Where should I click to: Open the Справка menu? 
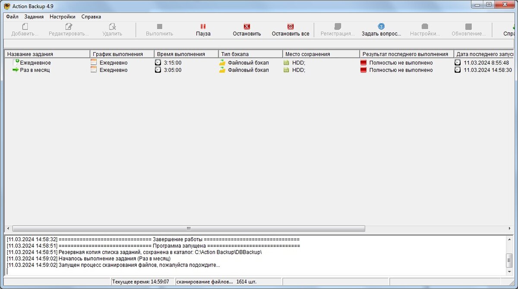point(91,17)
